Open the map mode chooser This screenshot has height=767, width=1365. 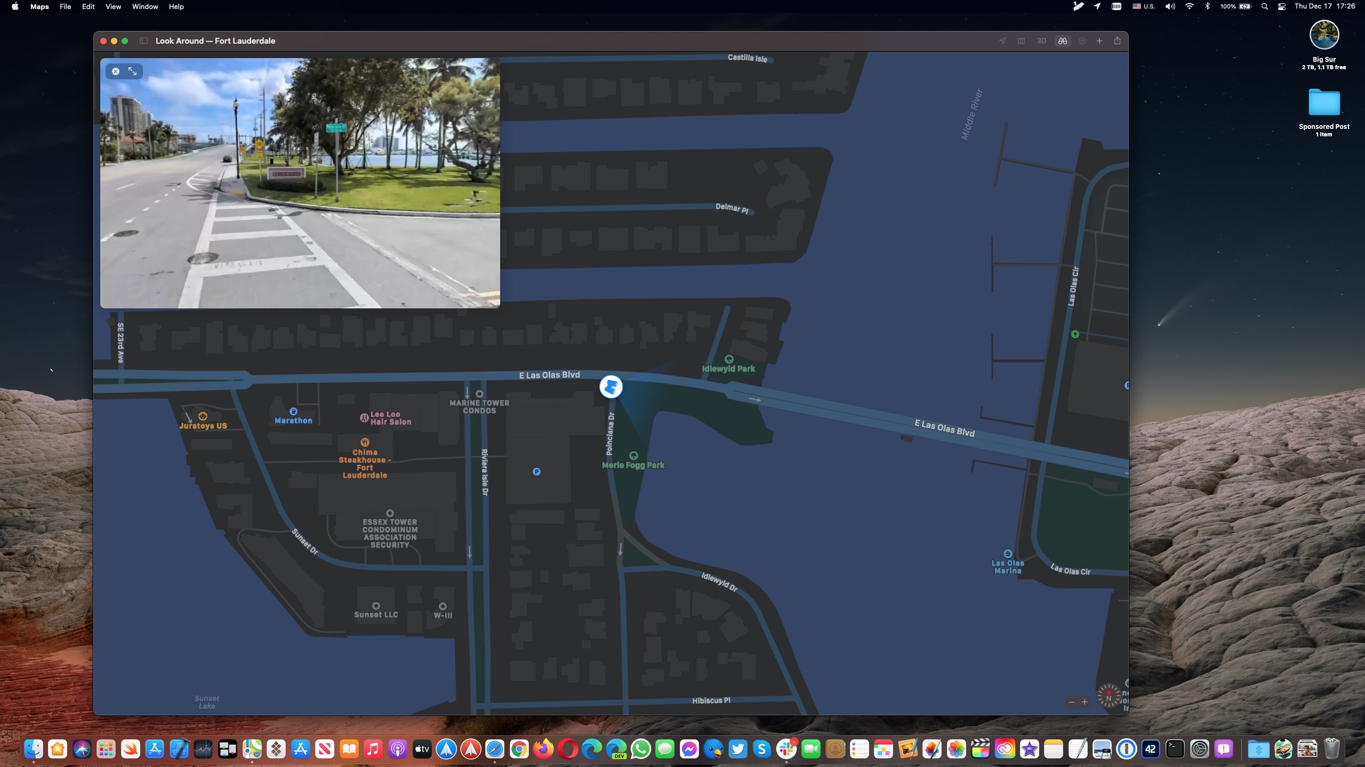[1021, 41]
